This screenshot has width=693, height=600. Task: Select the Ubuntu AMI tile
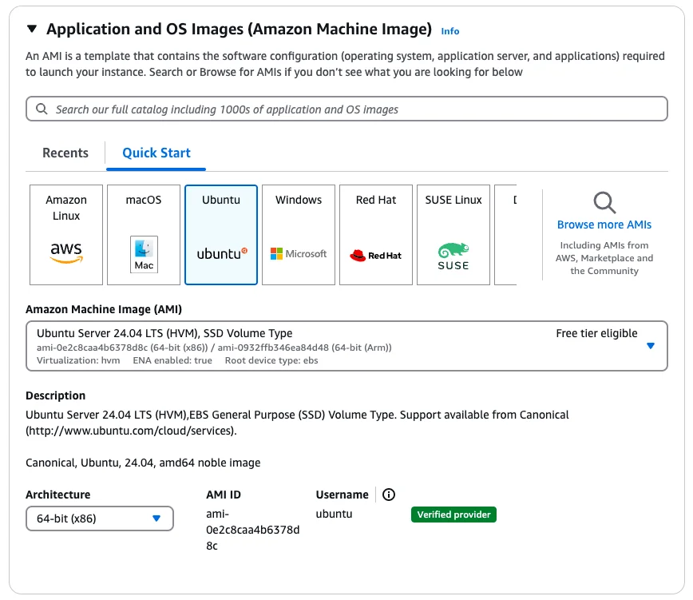tap(221, 235)
